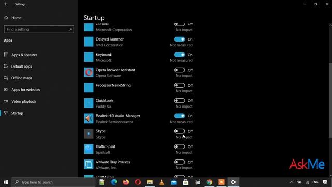Image resolution: width=332 pixels, height=187 pixels.
Task: Select the Intel Corporation publisher text
Action: pos(109,45)
